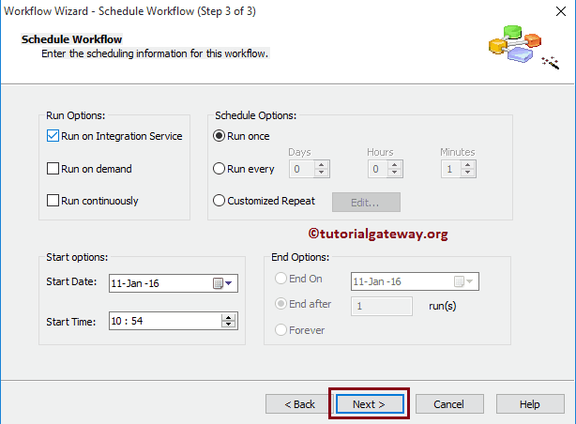Click the 'Run Options:' group label

click(x=75, y=115)
